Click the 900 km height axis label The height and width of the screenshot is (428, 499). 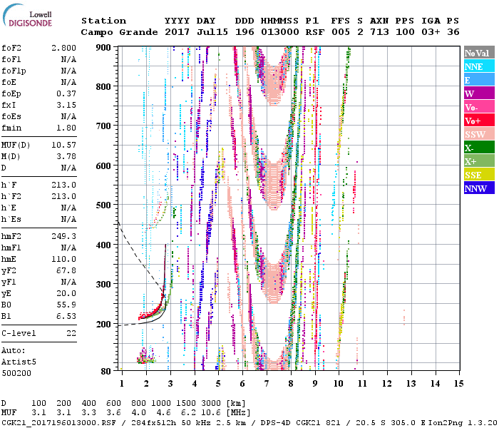(x=104, y=48)
